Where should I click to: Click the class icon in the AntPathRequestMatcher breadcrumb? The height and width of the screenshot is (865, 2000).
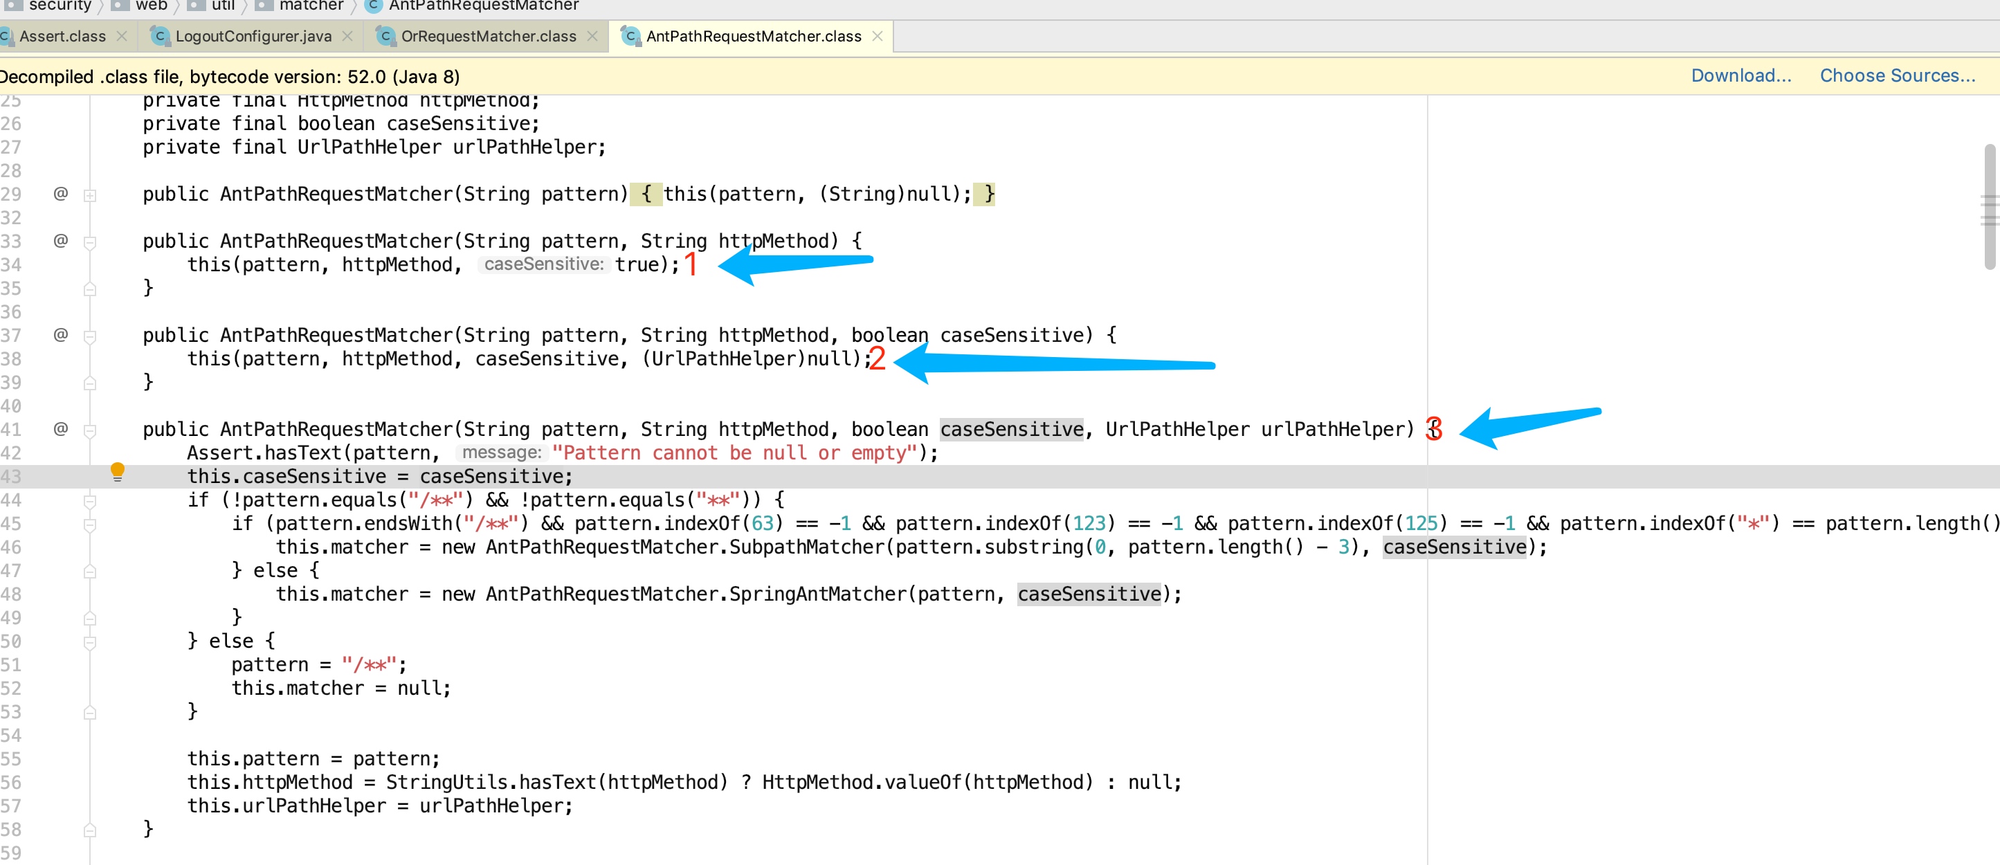374,6
